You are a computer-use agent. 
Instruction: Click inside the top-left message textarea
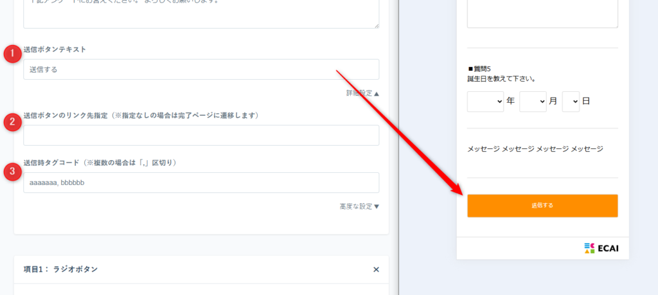[x=201, y=13]
